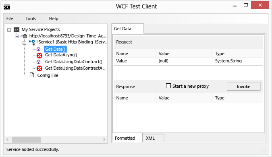Click the cube icon for Get DataUsingDataContract()

[39, 62]
